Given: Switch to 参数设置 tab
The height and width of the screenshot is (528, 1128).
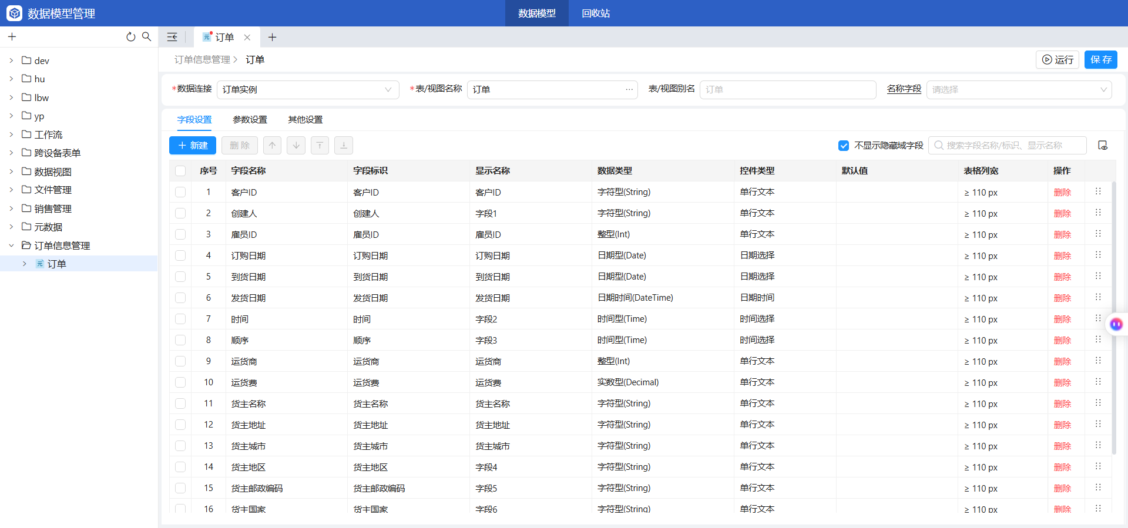Looking at the screenshot, I should click(250, 119).
